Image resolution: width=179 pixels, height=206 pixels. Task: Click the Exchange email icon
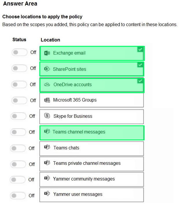pos(47,53)
